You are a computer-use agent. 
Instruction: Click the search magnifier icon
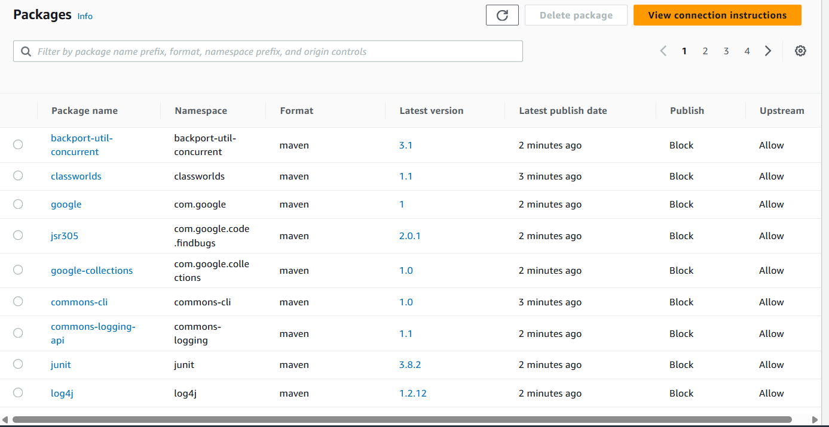coord(26,51)
